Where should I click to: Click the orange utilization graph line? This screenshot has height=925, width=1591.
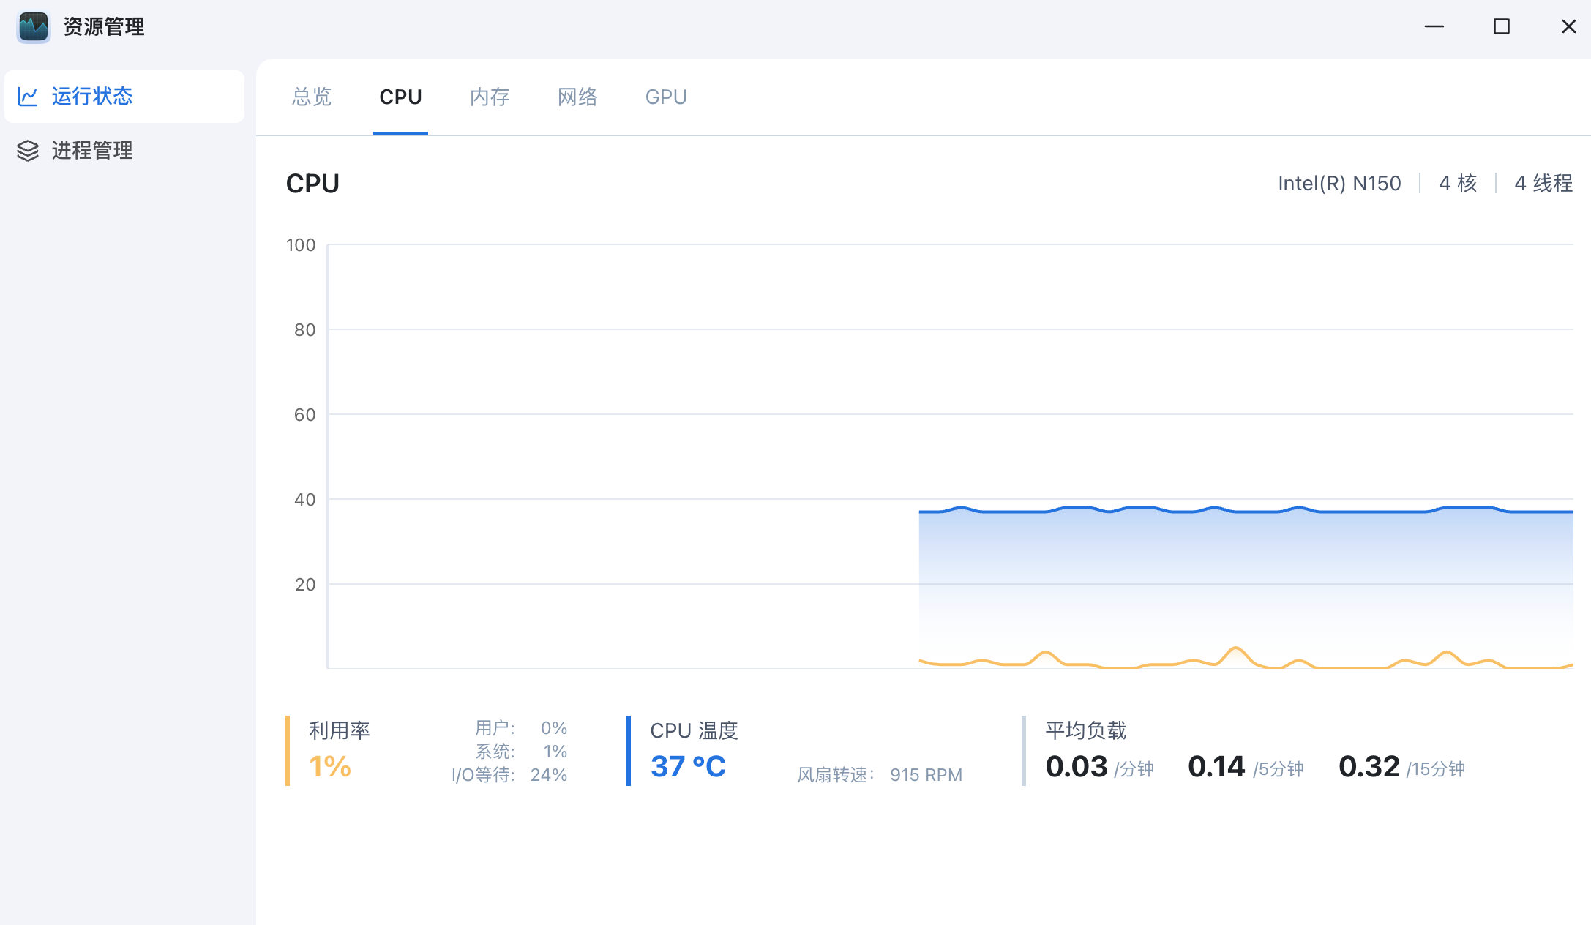point(1235,649)
